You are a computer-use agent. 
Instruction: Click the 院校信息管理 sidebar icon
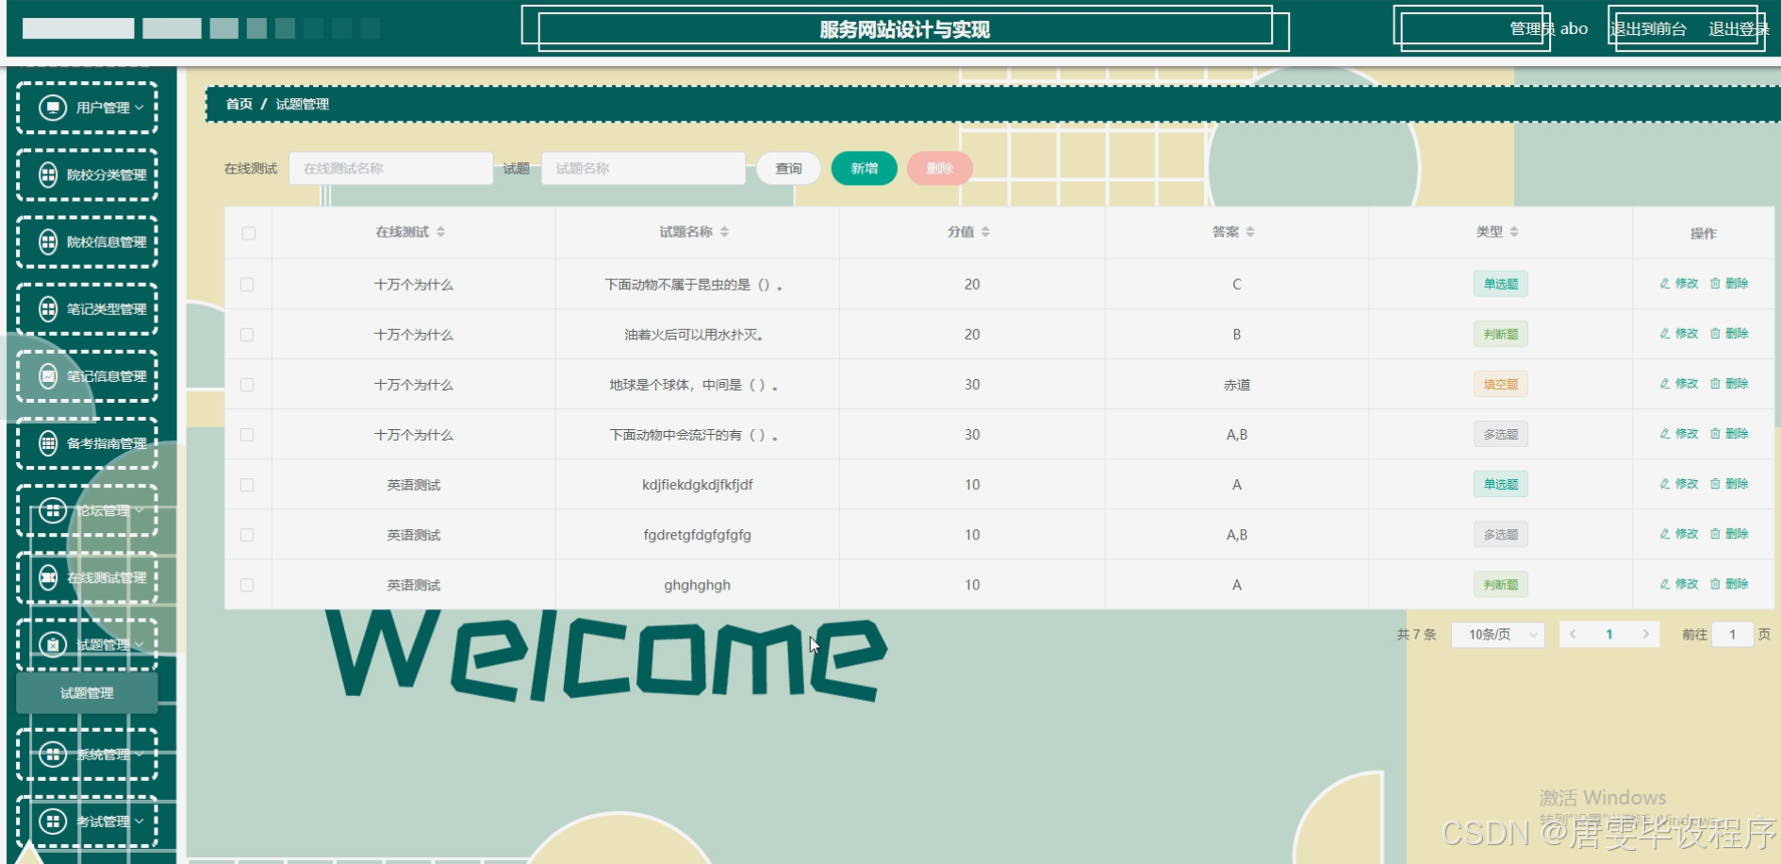(48, 241)
